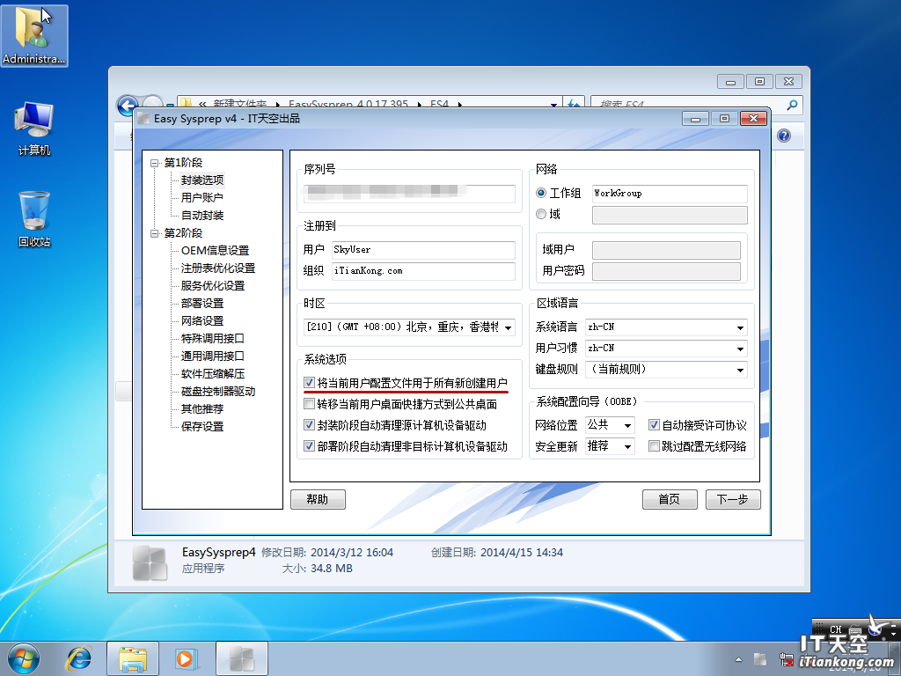Toggle 封装阶段自动清理源计算机设备驱动 checkbox
This screenshot has height=676, width=901.
tap(309, 425)
